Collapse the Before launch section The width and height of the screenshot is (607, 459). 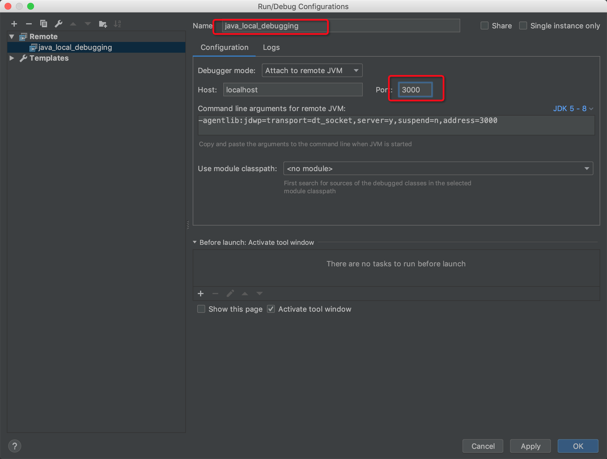click(195, 242)
